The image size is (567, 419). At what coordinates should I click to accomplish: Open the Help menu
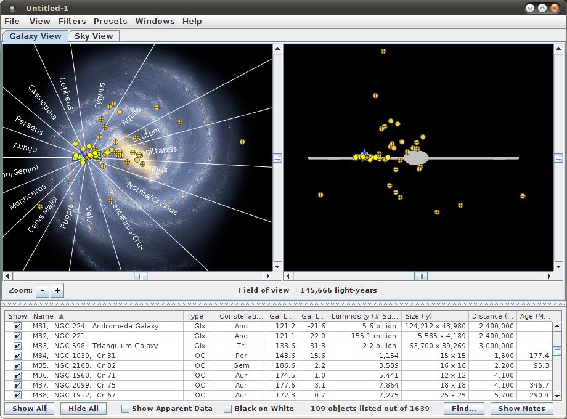(192, 22)
